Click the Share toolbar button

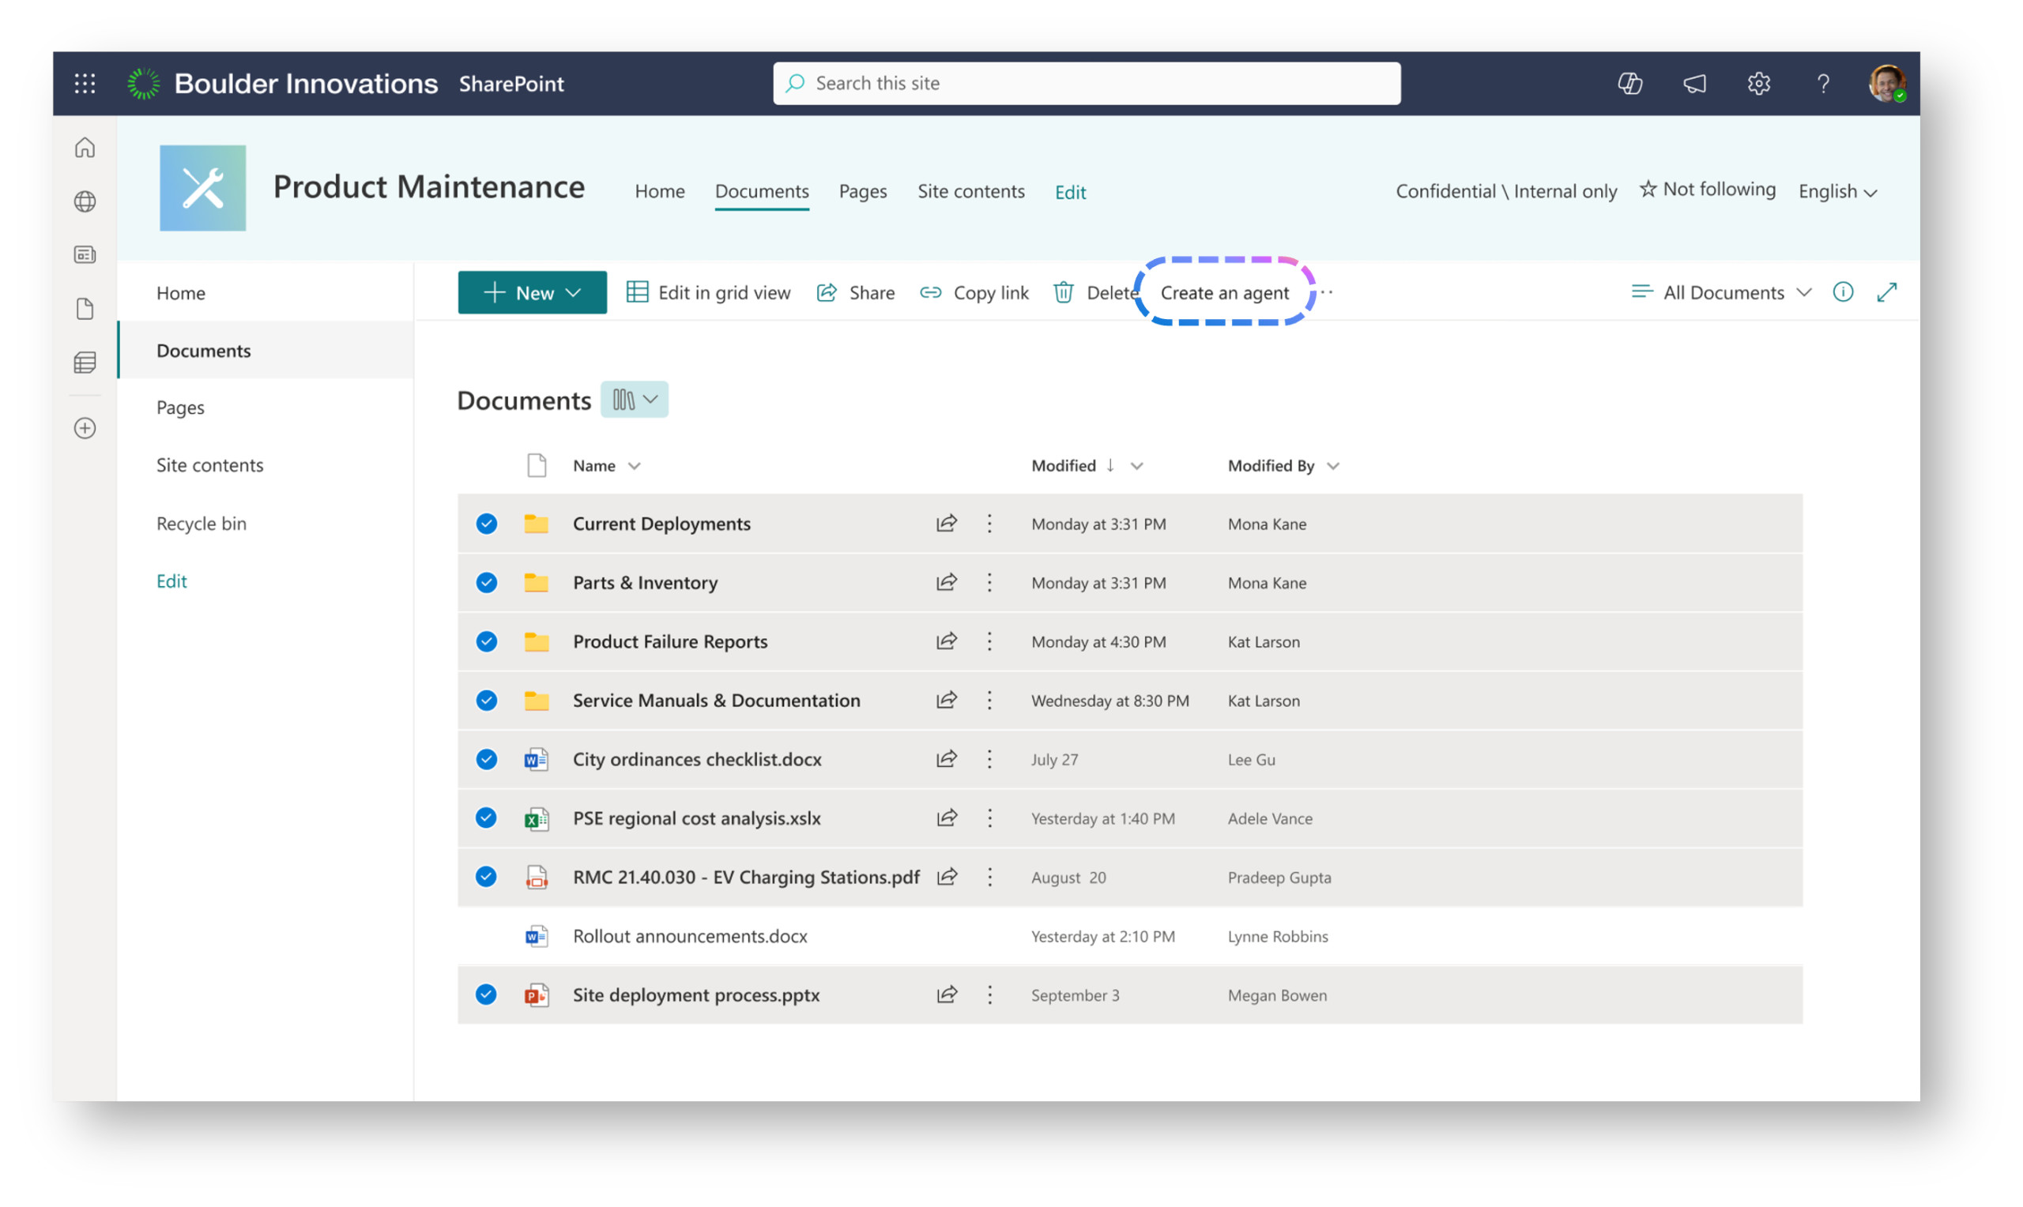pyautogui.click(x=855, y=292)
